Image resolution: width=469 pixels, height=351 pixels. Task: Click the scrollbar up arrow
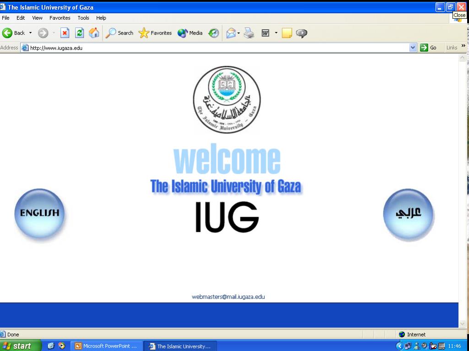(463, 58)
